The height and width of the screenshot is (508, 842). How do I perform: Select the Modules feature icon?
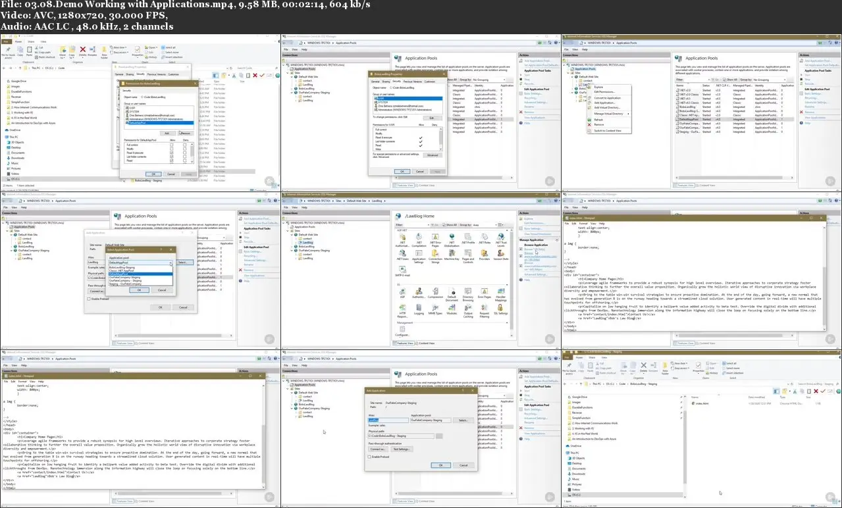(452, 311)
